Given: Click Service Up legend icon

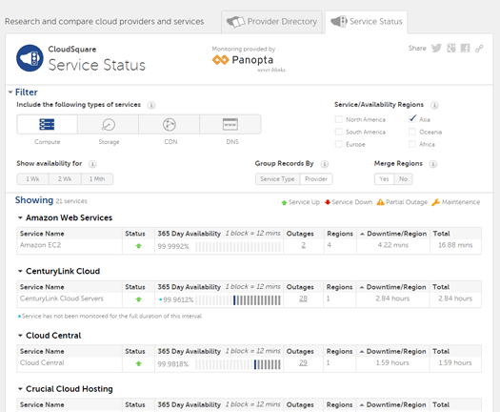Looking at the screenshot, I should click(284, 202).
